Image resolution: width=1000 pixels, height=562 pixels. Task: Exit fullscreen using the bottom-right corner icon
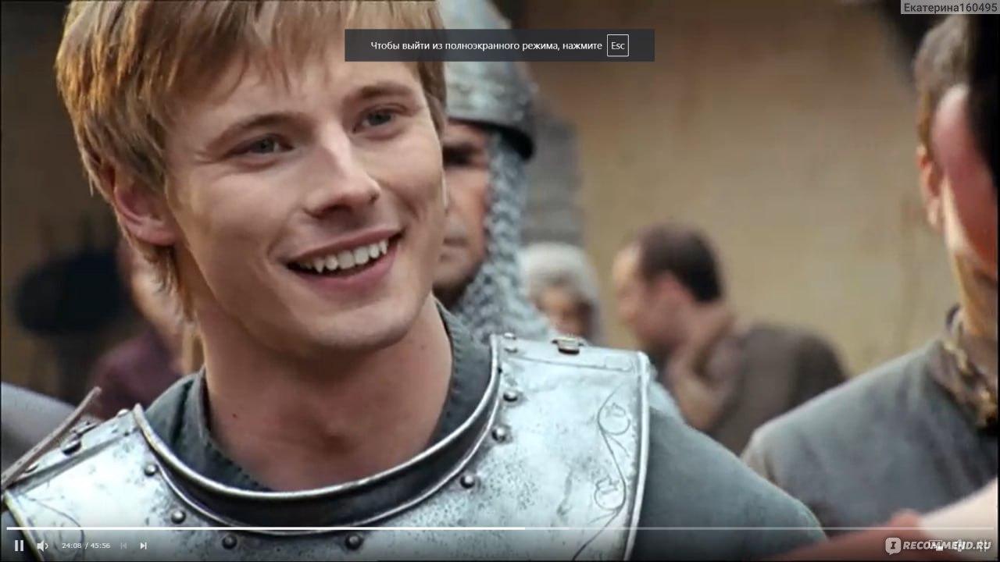coord(981,546)
